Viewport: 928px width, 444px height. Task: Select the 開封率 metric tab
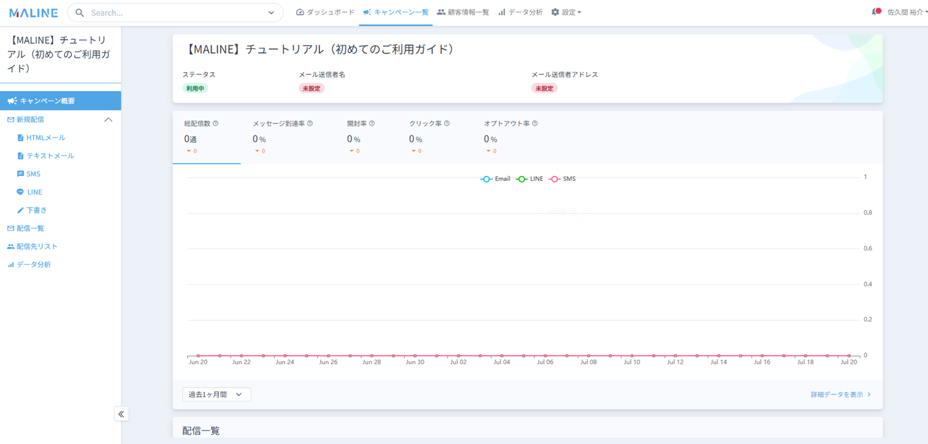[361, 137]
